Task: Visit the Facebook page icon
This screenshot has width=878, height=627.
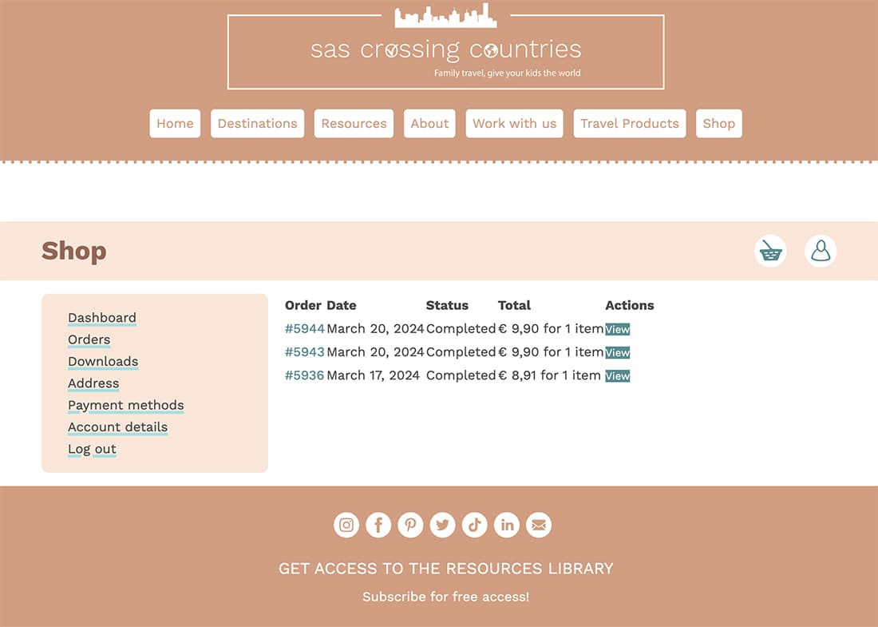Action: click(x=378, y=525)
